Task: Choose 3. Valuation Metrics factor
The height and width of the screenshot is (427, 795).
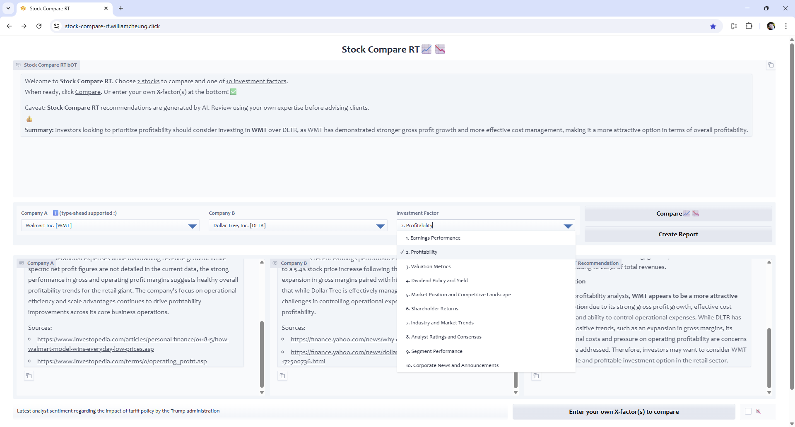Action: click(x=486, y=266)
